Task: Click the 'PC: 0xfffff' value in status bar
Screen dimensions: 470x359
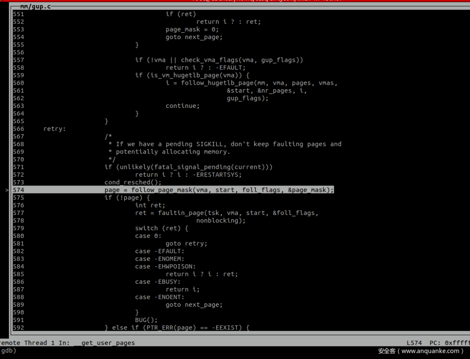Action: pos(450,343)
